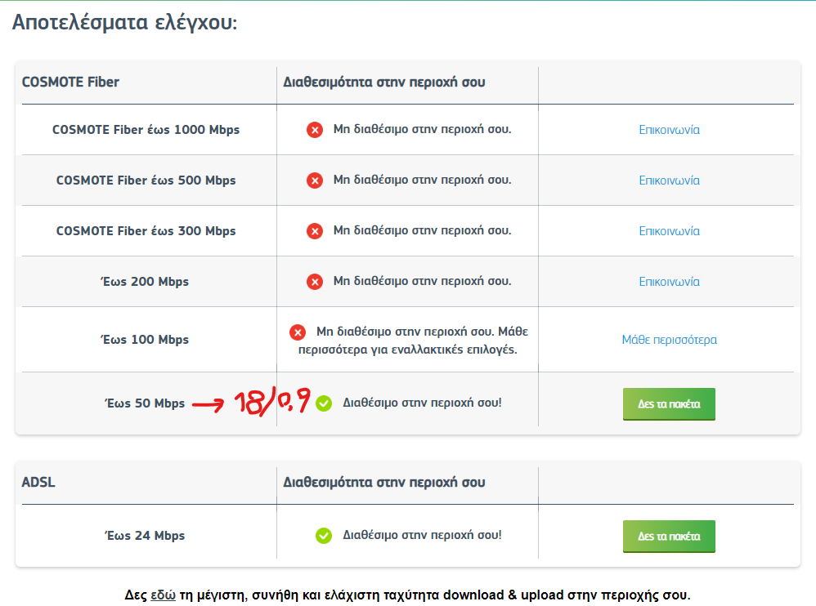Open Επικοινωνία link for Fiber 1000 Mbps
The height and width of the screenshot is (606, 816).
click(x=670, y=130)
